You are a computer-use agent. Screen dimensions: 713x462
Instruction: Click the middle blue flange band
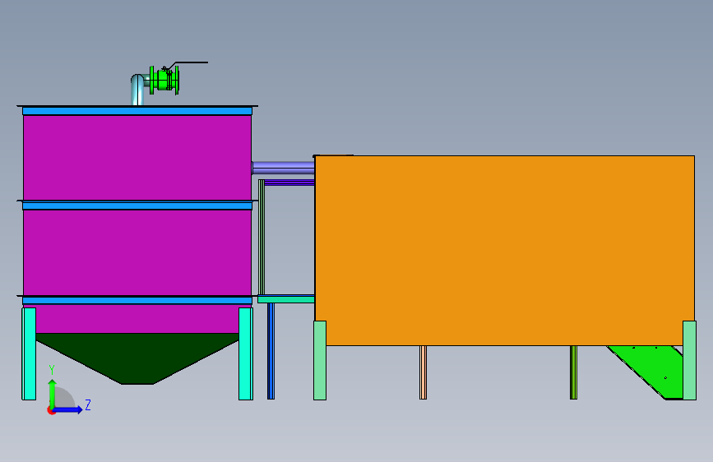pos(137,206)
